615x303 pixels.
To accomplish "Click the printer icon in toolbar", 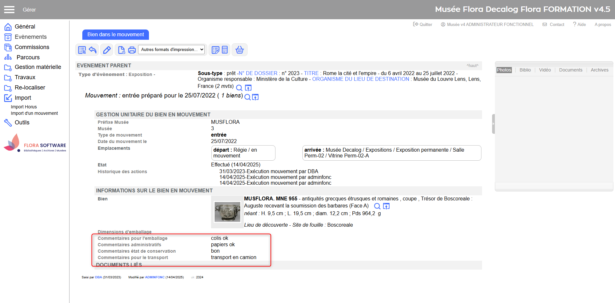I will (132, 50).
